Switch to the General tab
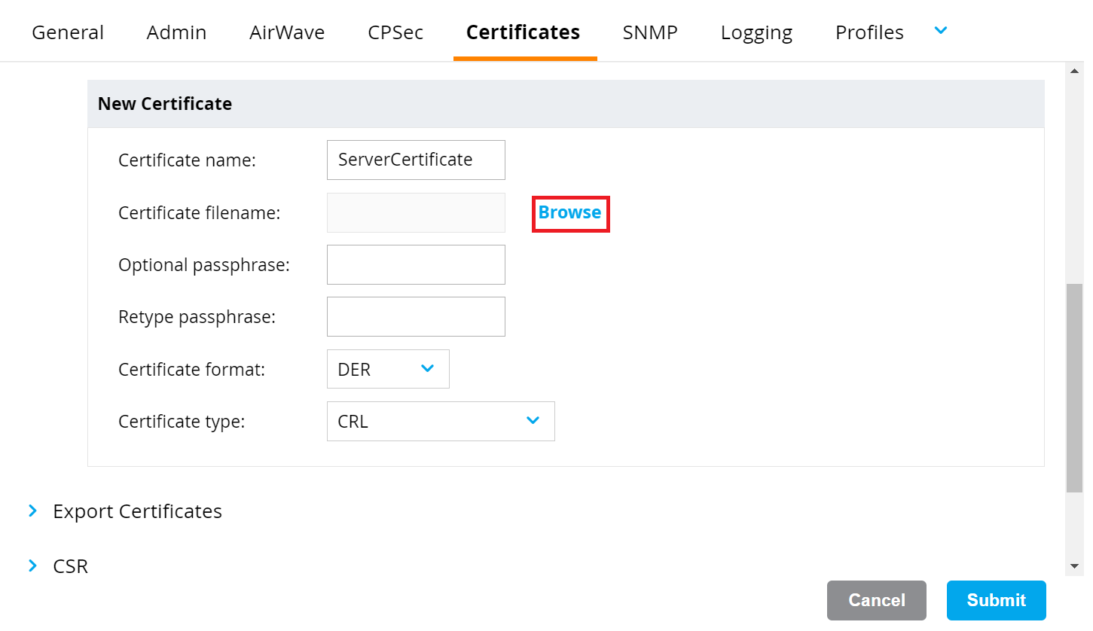This screenshot has width=1093, height=631. click(x=68, y=32)
